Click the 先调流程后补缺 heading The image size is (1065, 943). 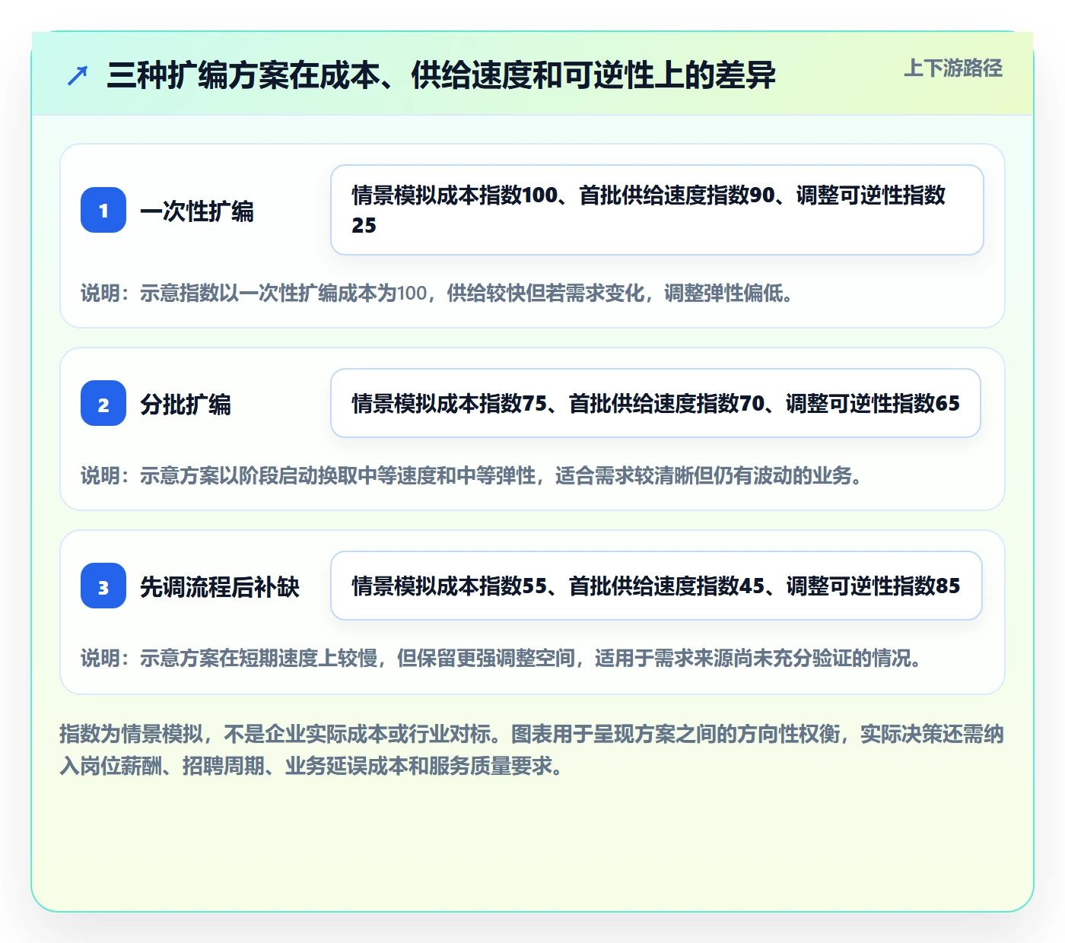220,586
